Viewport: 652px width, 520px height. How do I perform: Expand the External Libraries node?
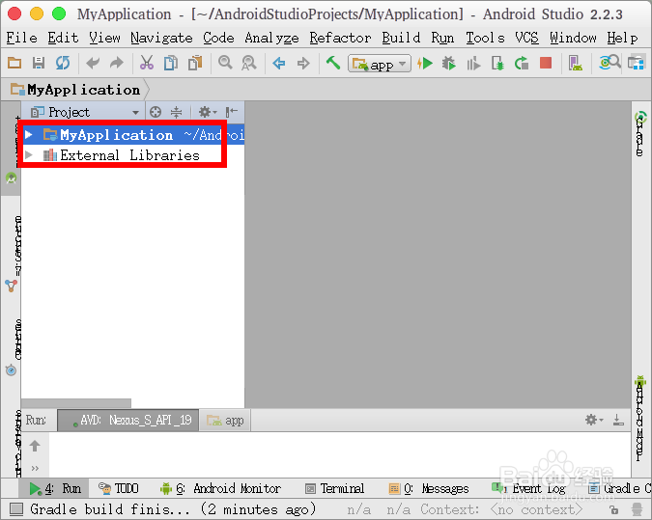coord(28,155)
